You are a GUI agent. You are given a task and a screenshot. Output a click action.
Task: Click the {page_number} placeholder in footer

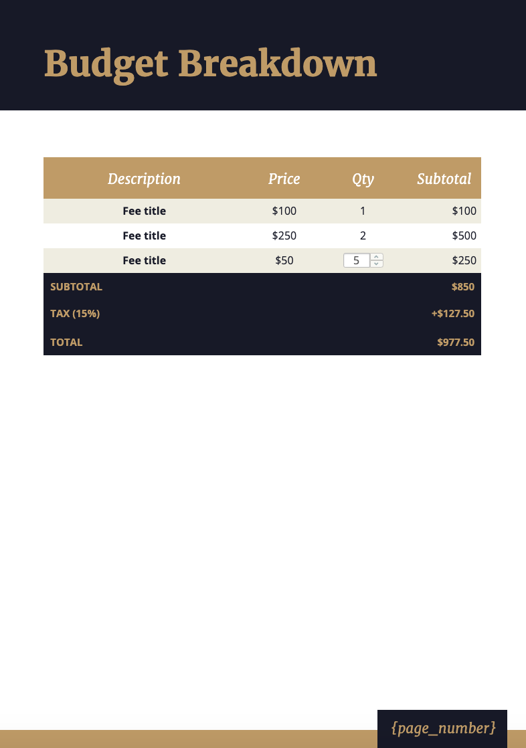click(x=442, y=728)
